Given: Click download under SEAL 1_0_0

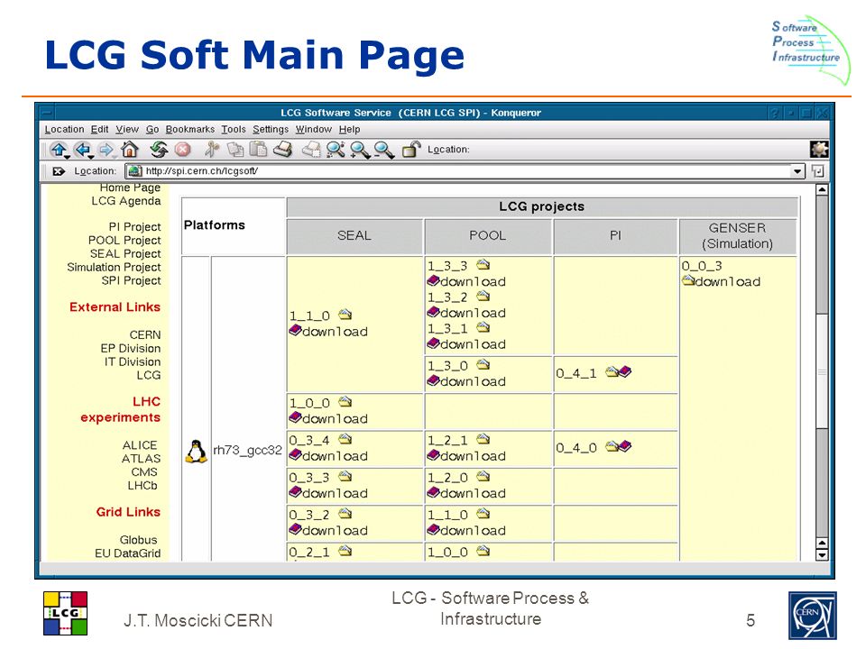Looking at the screenshot, I should pyautogui.click(x=335, y=419).
